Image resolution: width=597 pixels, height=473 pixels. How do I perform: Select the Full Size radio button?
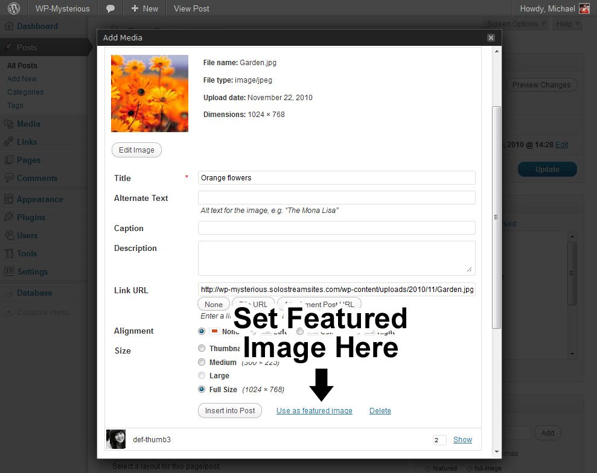[x=202, y=389]
